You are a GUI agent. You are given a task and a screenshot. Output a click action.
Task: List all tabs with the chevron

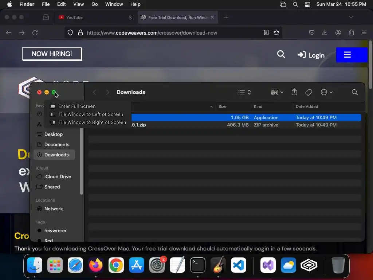pos(351,17)
